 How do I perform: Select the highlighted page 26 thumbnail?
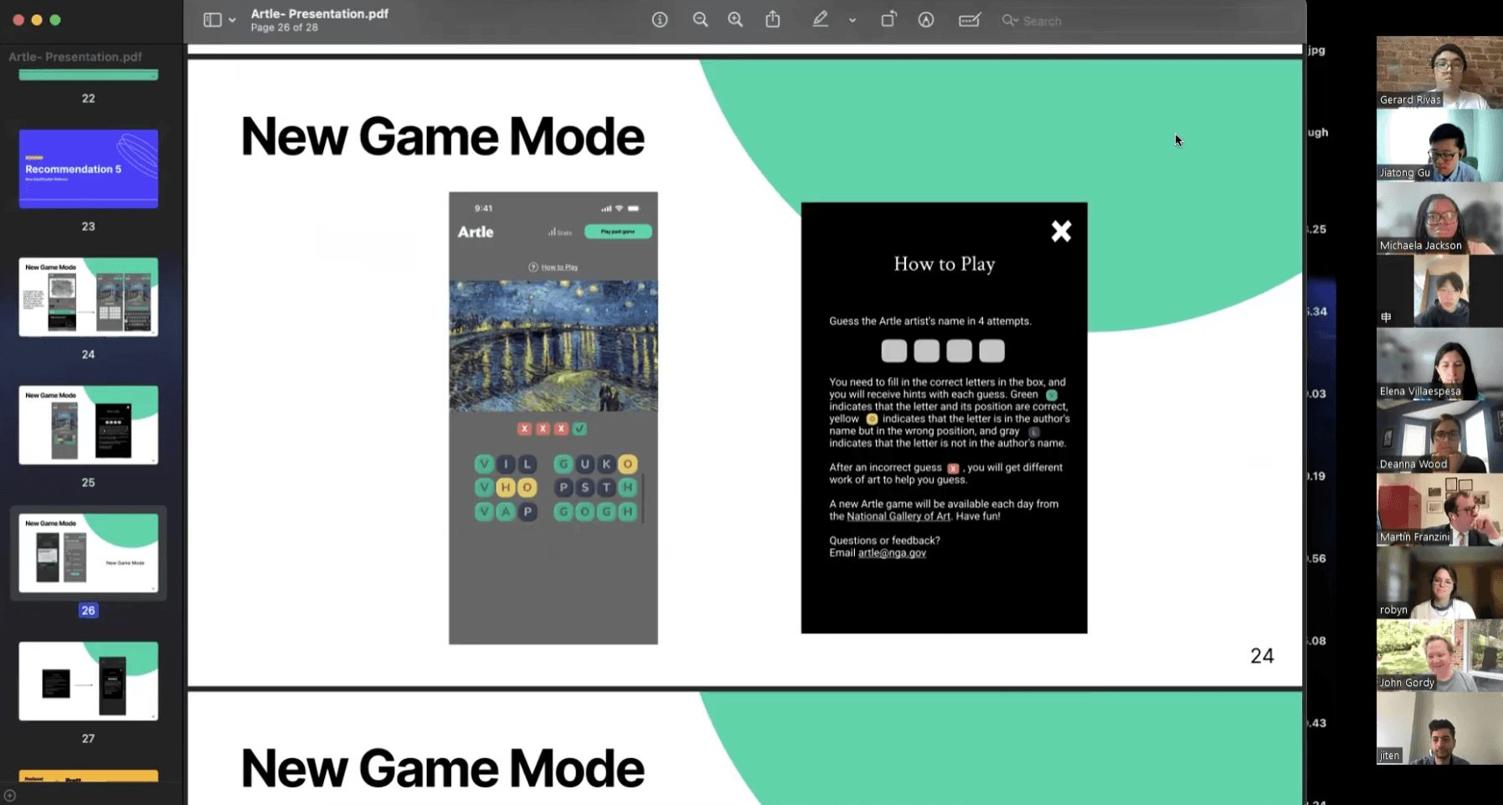(89, 553)
